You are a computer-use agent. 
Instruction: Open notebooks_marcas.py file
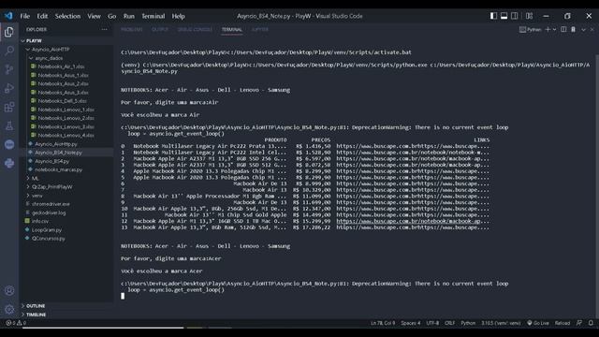pos(58,169)
